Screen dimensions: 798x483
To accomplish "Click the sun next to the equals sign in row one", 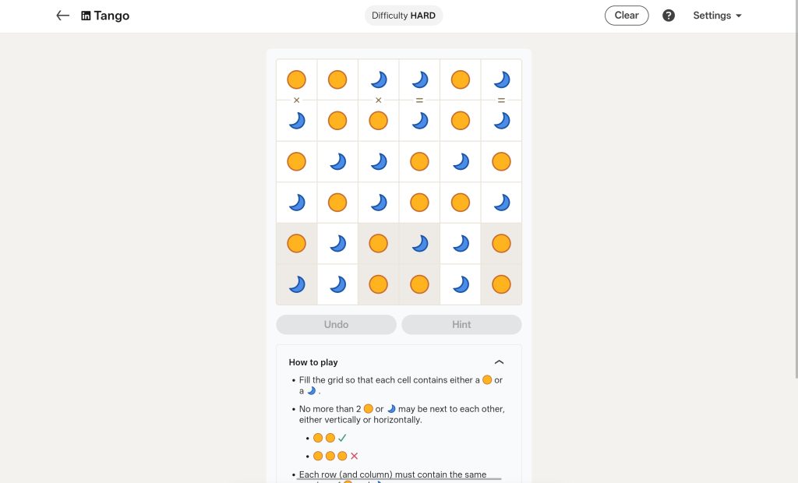I will coord(460,79).
